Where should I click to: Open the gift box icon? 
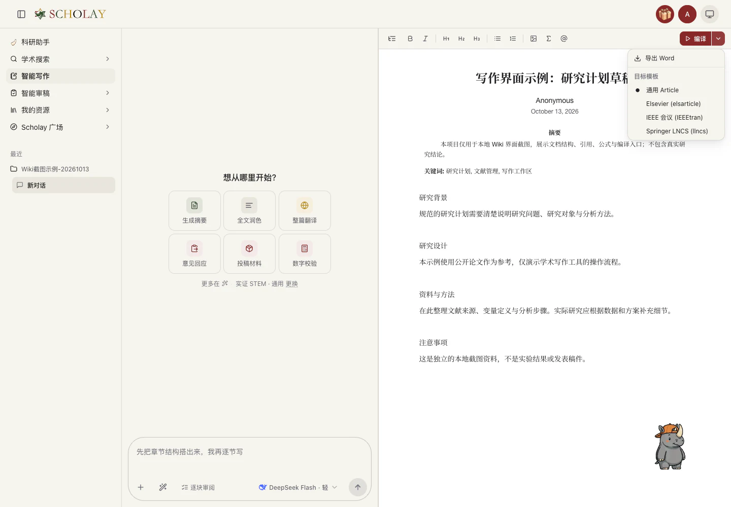pos(664,14)
